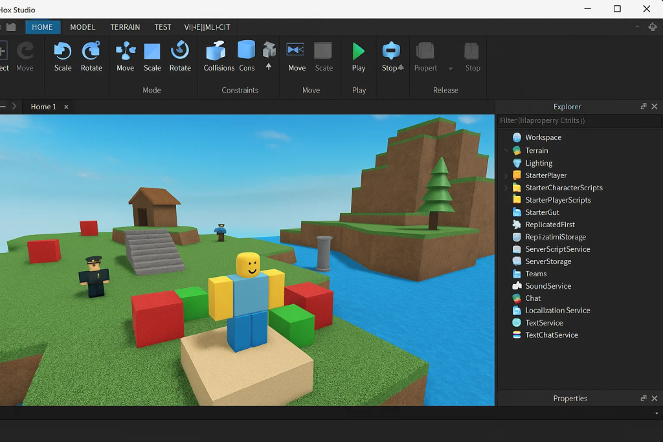Viewport: 663px width, 442px height.
Task: Close the Home 1 tab
Action: (x=66, y=107)
